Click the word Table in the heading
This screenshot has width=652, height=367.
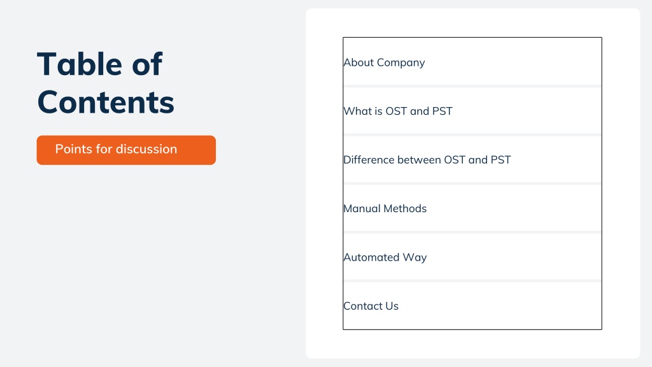pyautogui.click(x=80, y=64)
